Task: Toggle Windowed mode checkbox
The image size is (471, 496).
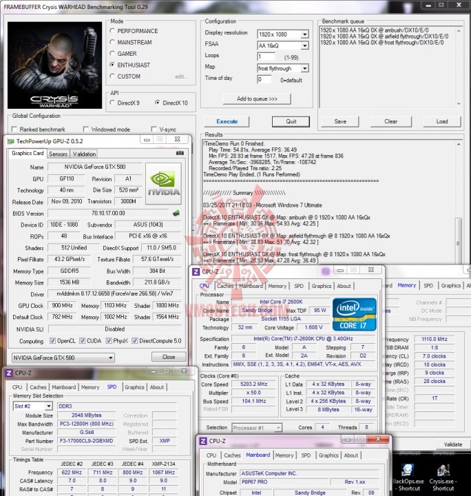Action: click(x=85, y=129)
